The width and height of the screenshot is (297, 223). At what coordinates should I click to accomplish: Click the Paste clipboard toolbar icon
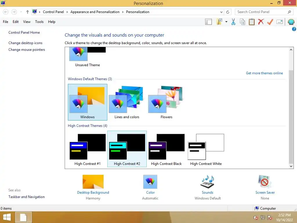251,22
